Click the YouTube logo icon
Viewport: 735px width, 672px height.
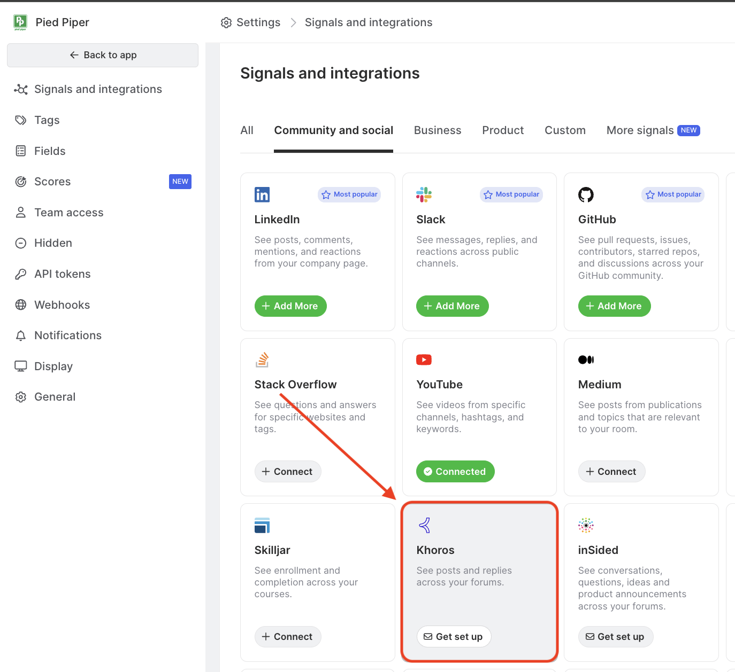click(x=424, y=360)
